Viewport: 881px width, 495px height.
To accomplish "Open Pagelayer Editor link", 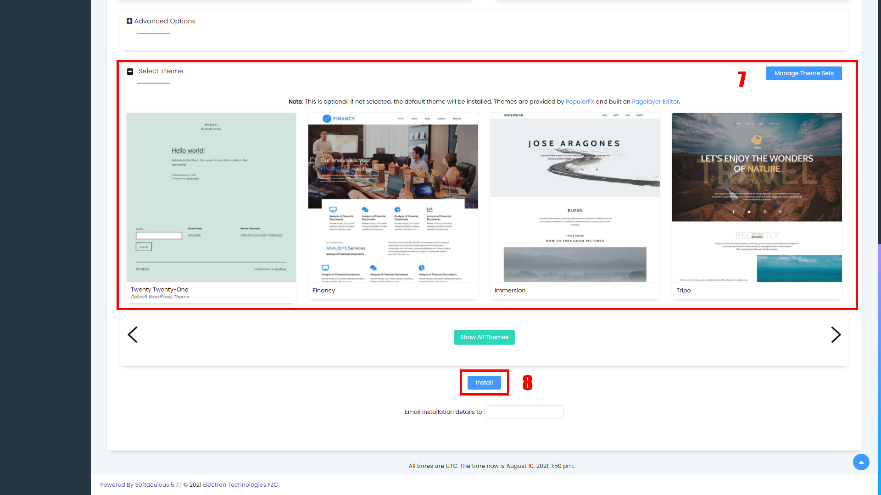I will tap(655, 102).
